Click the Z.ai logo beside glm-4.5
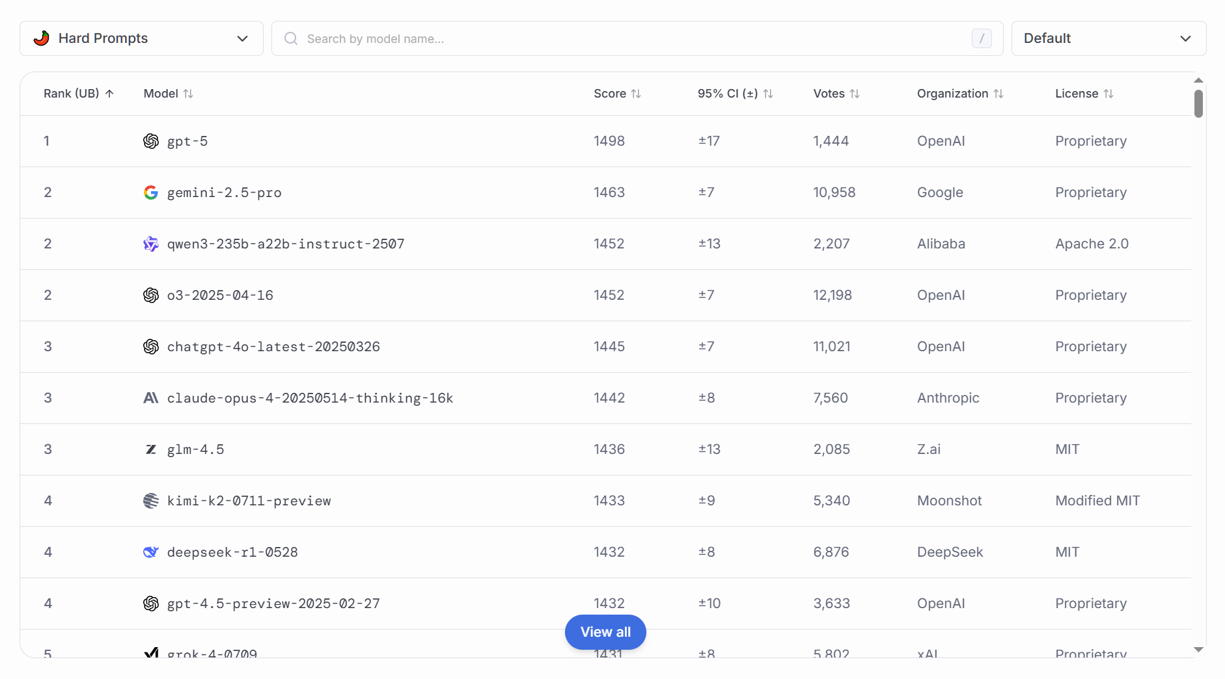Image resolution: width=1225 pixels, height=679 pixels. [x=151, y=449]
